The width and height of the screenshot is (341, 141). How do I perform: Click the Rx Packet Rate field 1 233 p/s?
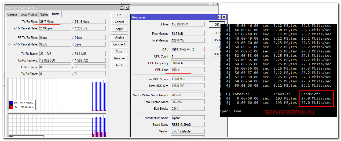click(90, 28)
